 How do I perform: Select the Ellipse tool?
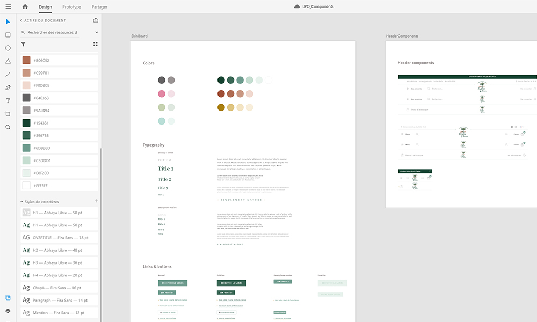click(x=8, y=48)
